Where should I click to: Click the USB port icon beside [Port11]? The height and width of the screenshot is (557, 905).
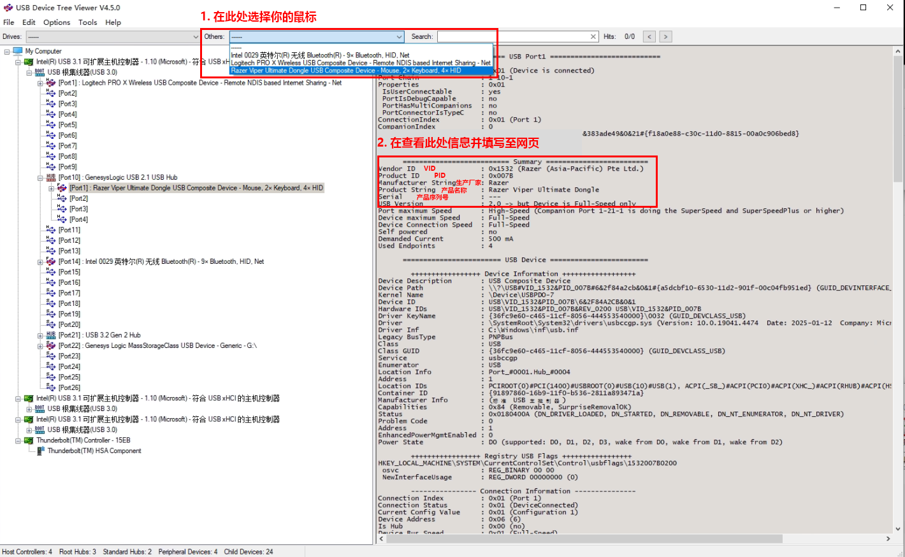pyautogui.click(x=51, y=229)
